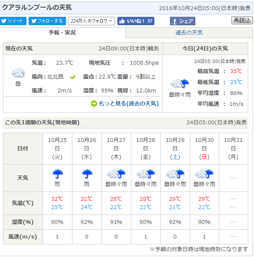Switch to the 過去の天気 tab
The width and height of the screenshot is (255, 257).
click(189, 33)
